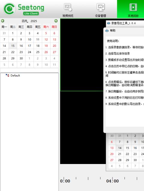Click the 周一 column header in calendar

(x=4, y=27)
